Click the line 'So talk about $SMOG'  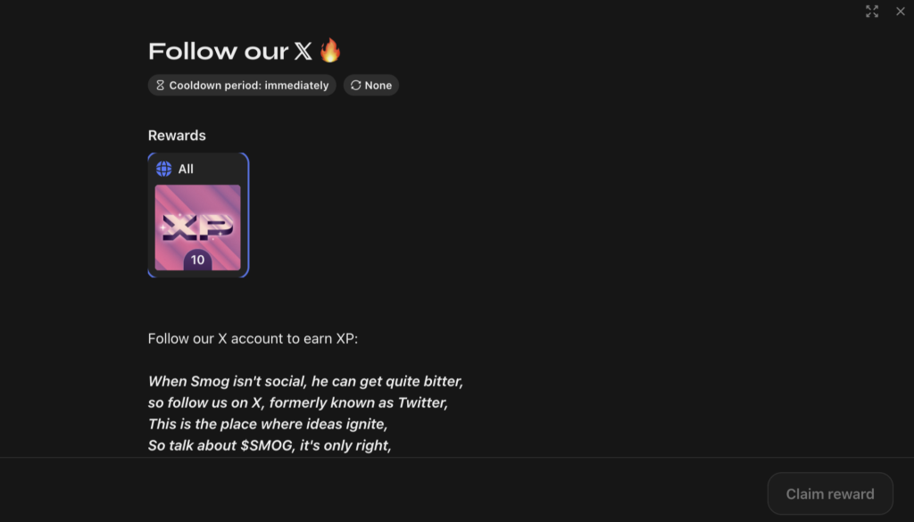[270, 445]
